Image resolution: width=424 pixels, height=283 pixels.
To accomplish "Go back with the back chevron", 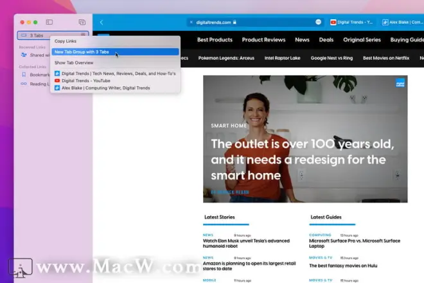I will point(102,23).
